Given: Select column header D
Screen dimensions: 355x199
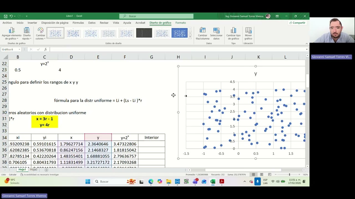Looking at the screenshot, I should click(71, 57).
